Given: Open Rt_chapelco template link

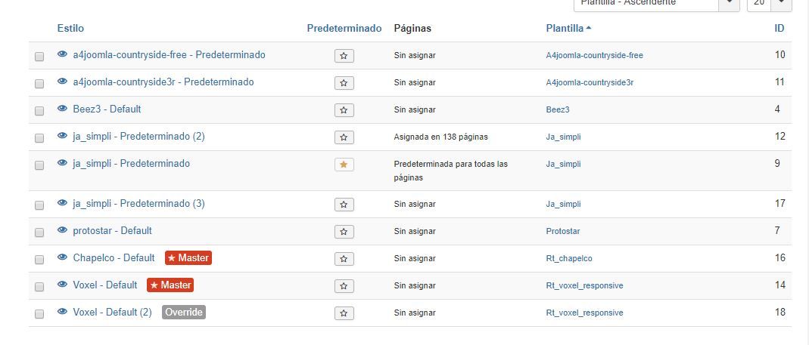Looking at the screenshot, I should click(569, 258).
